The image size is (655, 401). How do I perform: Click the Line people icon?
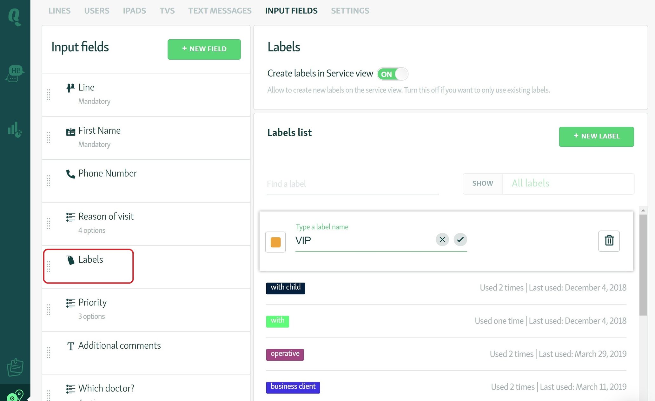click(70, 88)
